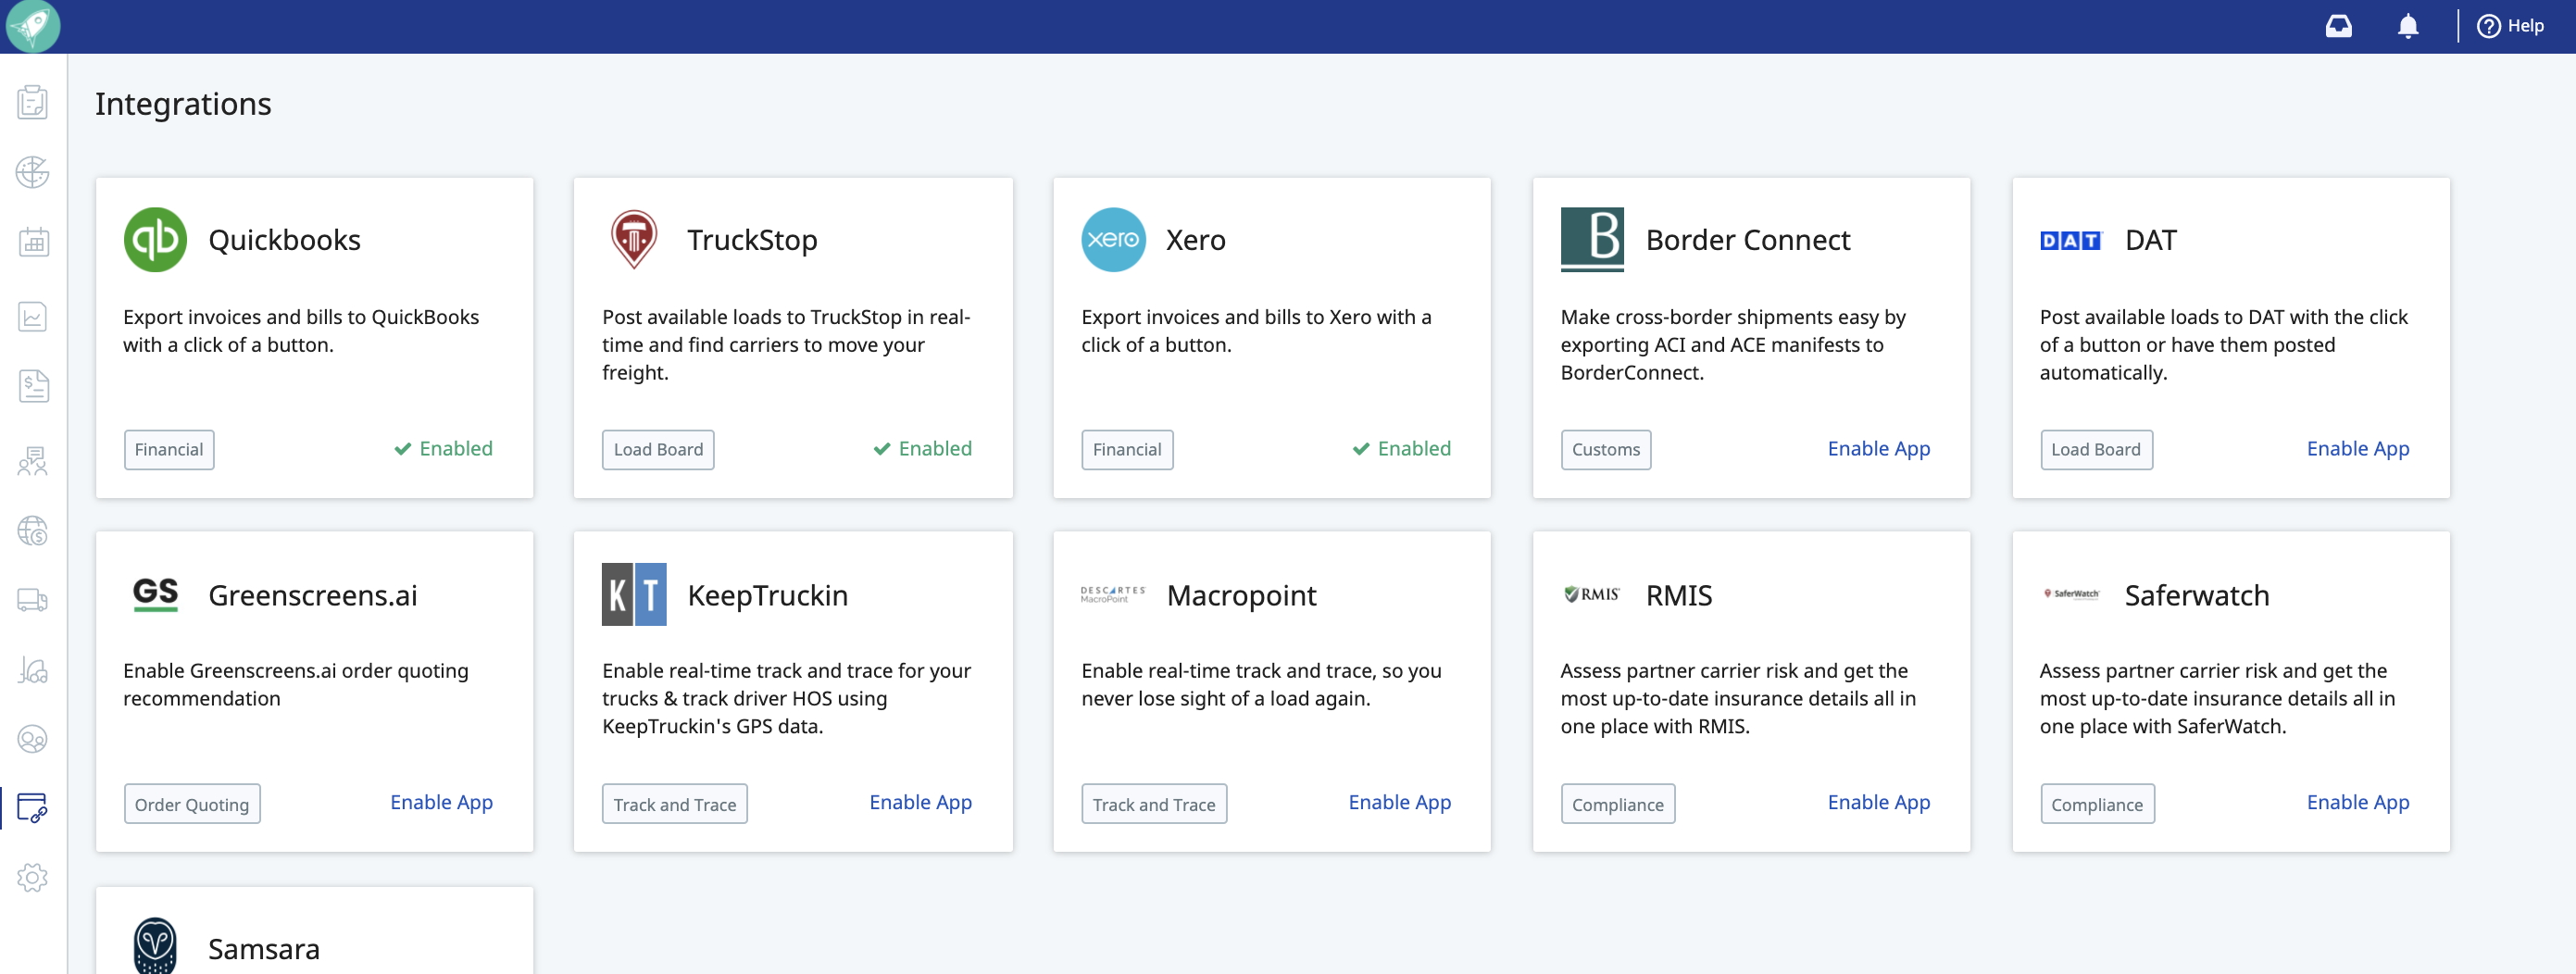Click Compliance tag on RMIS card
Viewport: 2576px width, 974px height.
coord(1618,804)
